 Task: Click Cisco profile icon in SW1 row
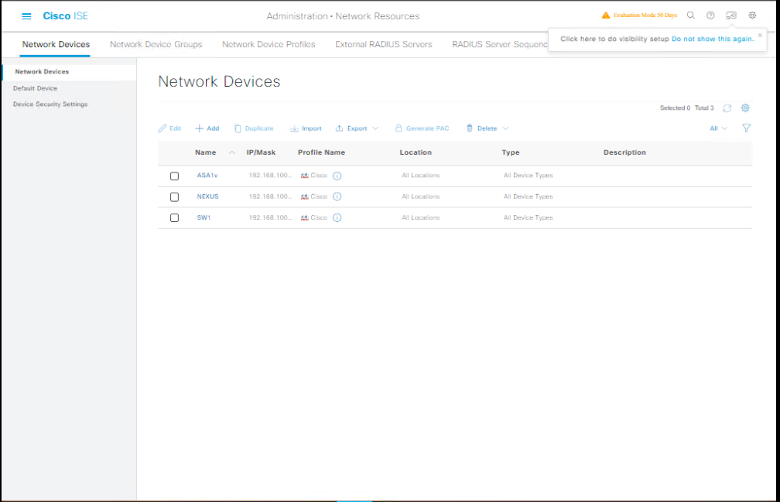pos(304,217)
